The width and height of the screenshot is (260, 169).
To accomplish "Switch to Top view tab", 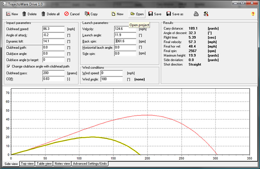I will pos(27,163).
